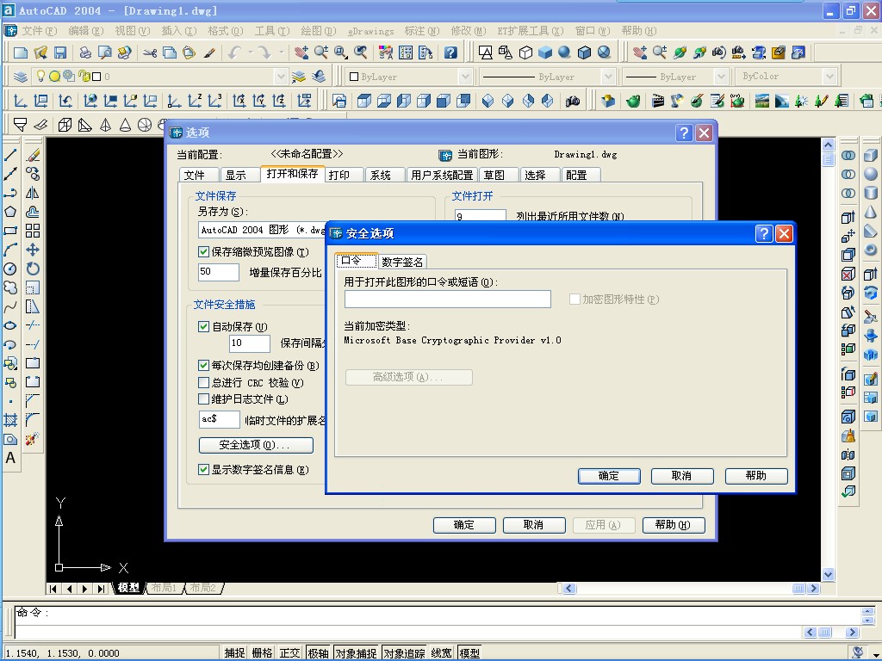Screen dimensions: 882x661
Task: Switch to the 数字签名 tab
Action: pos(402,262)
